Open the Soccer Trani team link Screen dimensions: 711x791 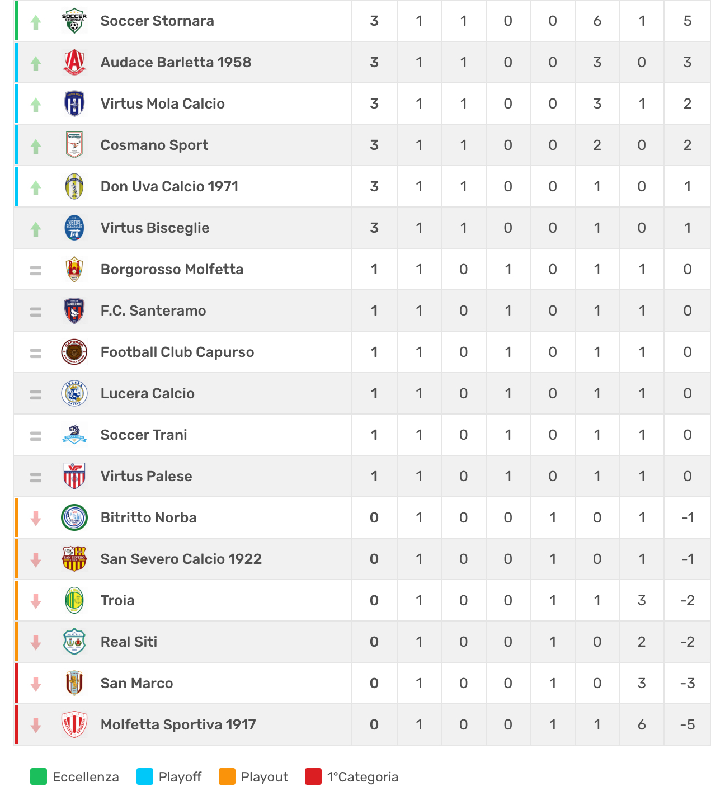point(144,435)
